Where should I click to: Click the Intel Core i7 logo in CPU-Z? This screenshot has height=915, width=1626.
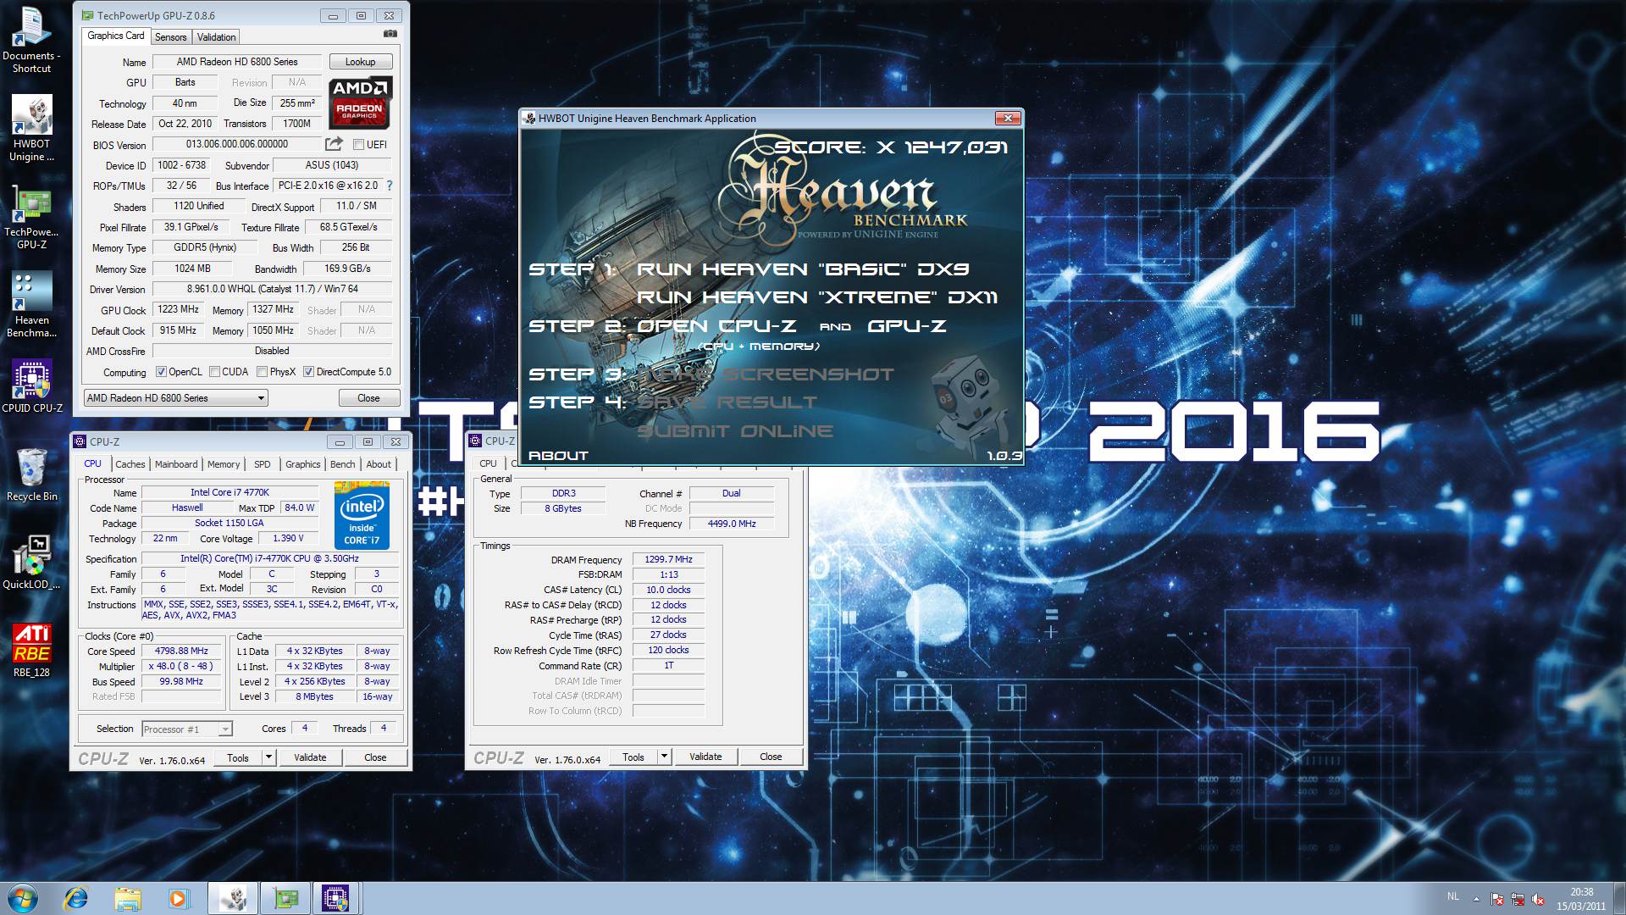(362, 515)
